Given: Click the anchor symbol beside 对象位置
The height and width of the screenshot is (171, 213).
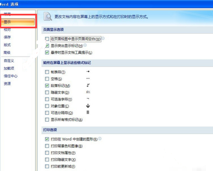Looking at the screenshot, I should point(88,106).
